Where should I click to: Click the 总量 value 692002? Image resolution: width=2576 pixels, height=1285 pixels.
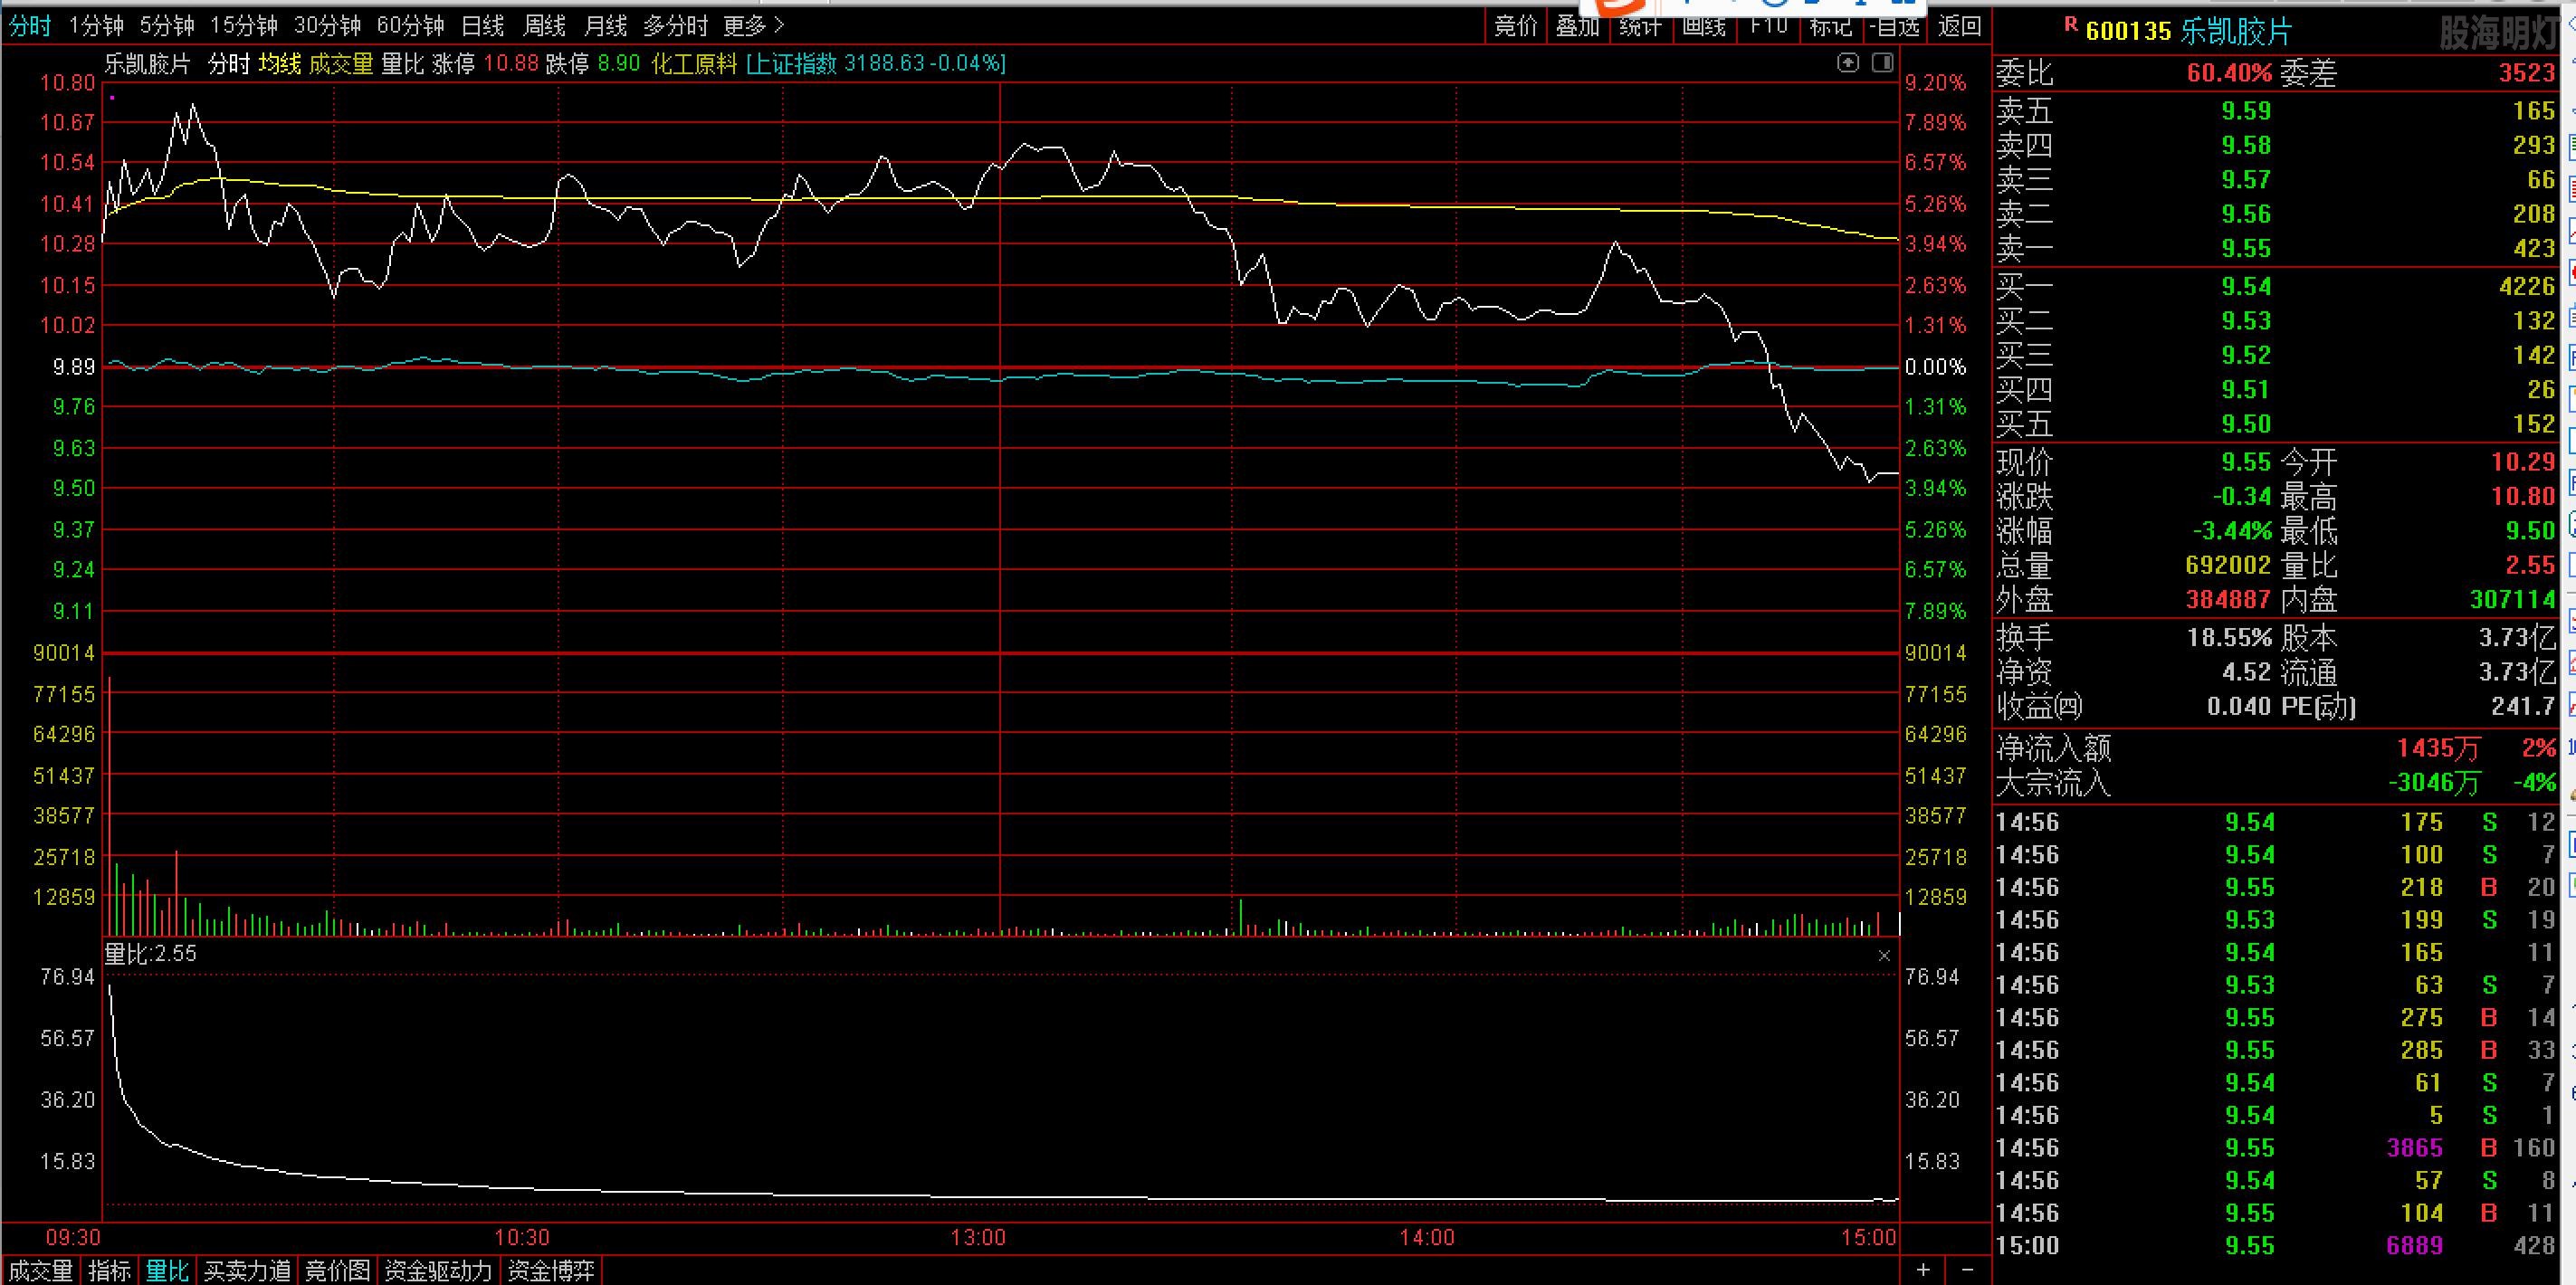click(2228, 565)
